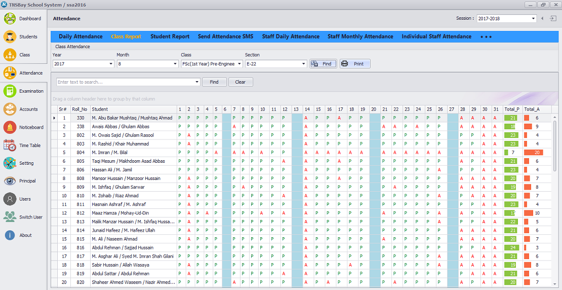The width and height of the screenshot is (562, 290).
Task: Open the Accounts sidebar icon
Action: click(x=10, y=109)
